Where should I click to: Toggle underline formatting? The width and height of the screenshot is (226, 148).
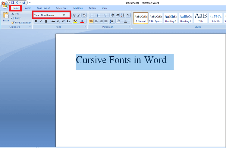(46, 21)
